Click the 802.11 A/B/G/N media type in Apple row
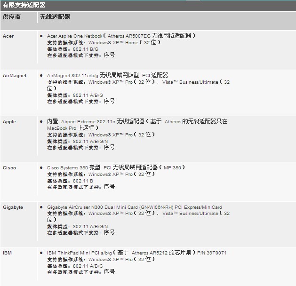 90,141
